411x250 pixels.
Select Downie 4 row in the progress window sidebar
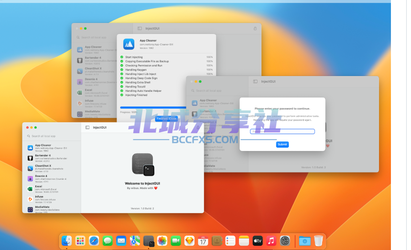96,82
